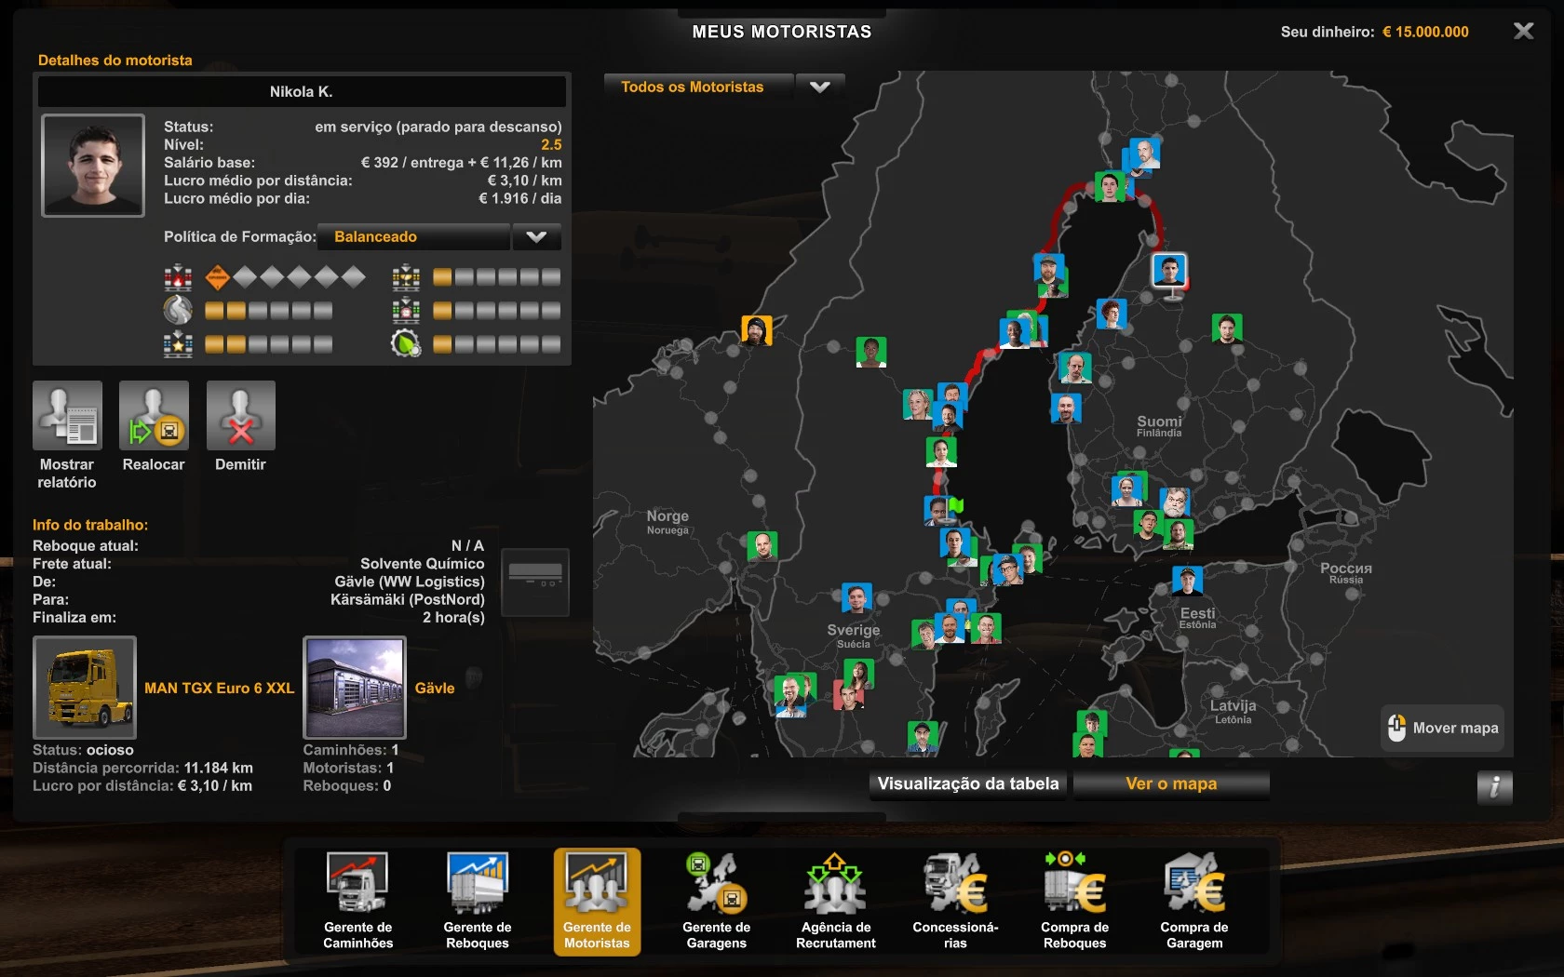
Task: Click Mostrar relatório icon
Action: pos(67,416)
